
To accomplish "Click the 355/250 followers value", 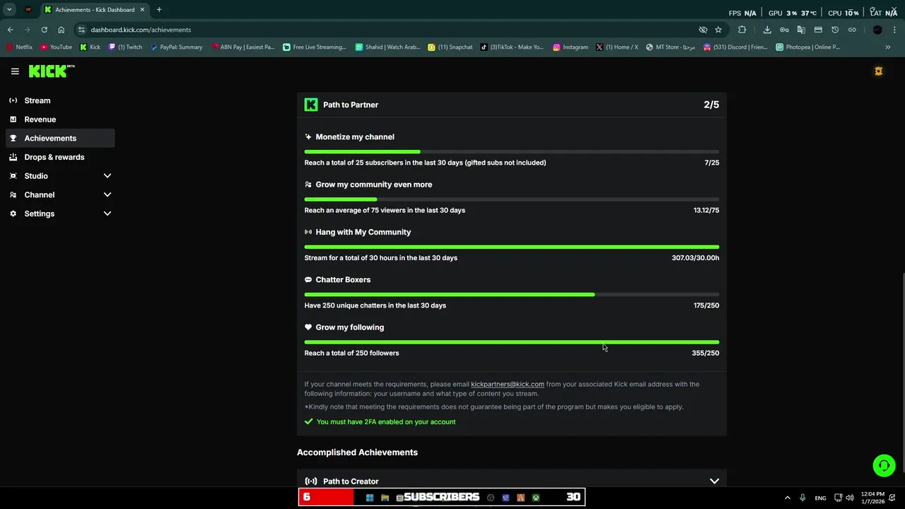I will coord(705,353).
